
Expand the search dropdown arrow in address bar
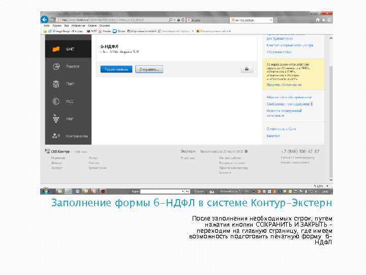point(174,20)
